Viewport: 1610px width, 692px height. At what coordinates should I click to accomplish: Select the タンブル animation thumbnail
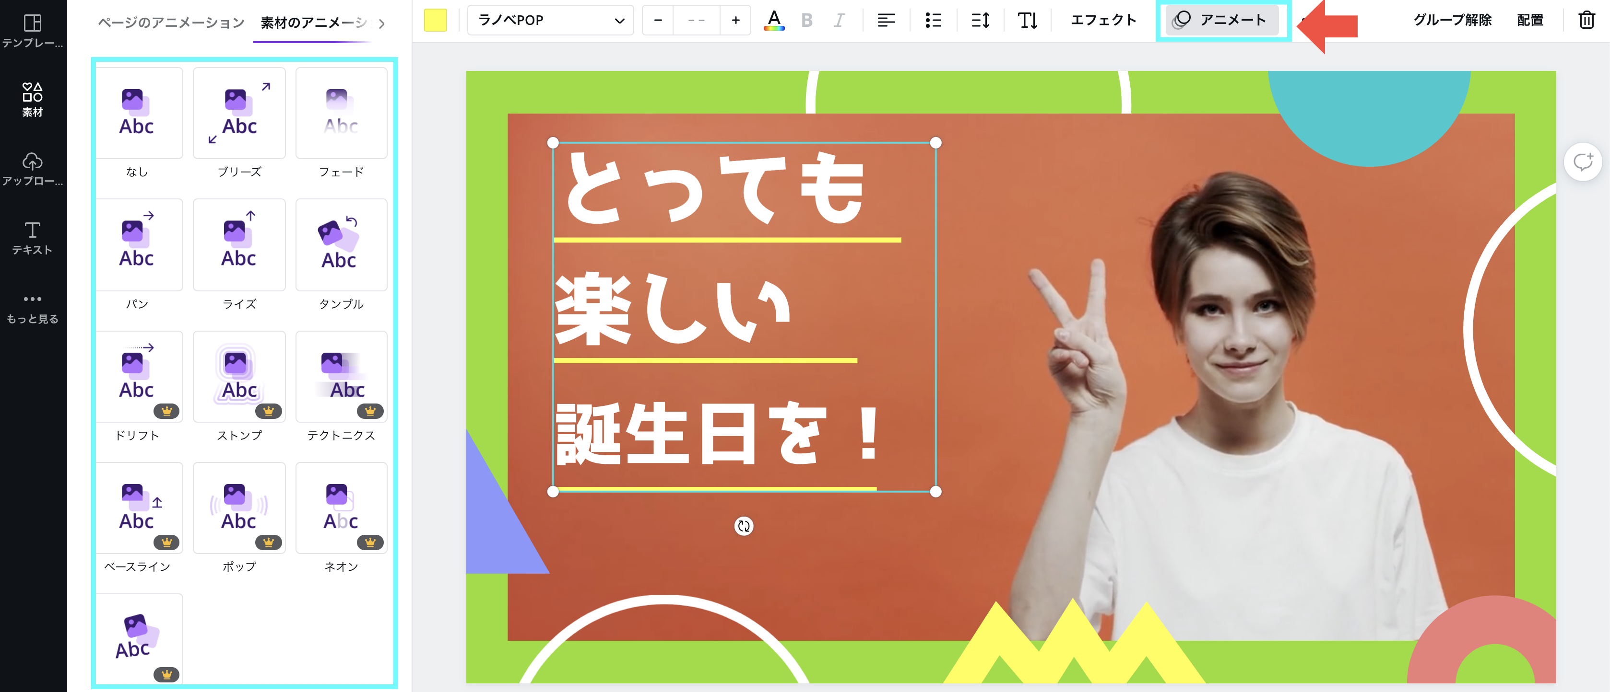341,245
